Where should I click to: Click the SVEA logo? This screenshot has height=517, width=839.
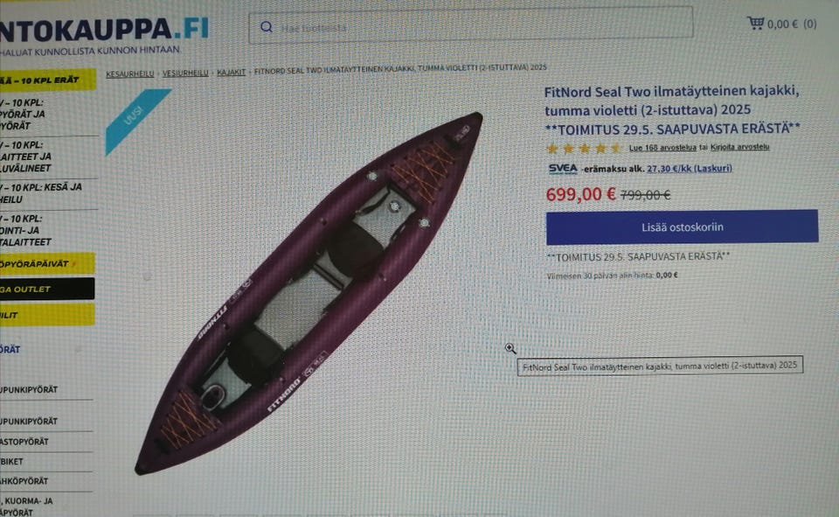563,169
